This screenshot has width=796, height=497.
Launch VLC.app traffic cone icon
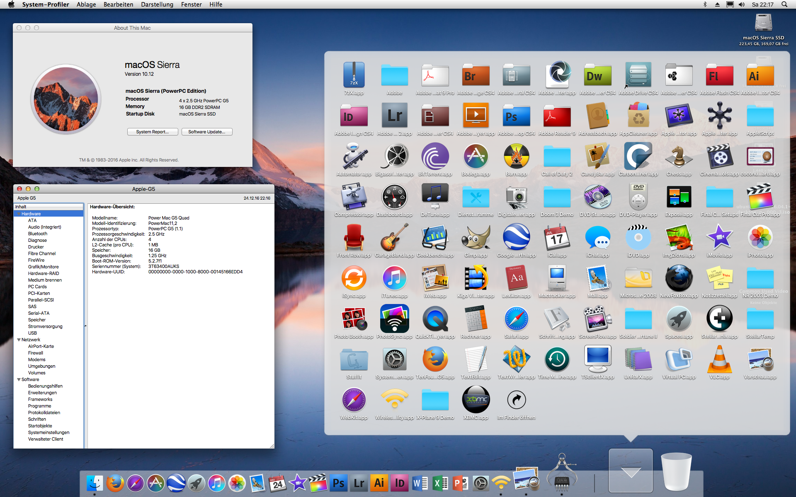719,359
